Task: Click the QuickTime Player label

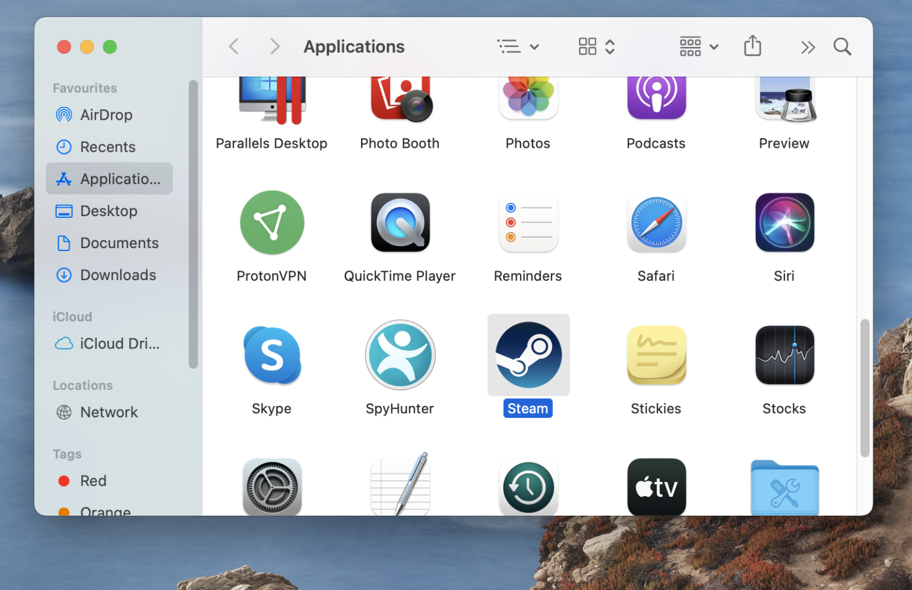Action: 400,276
